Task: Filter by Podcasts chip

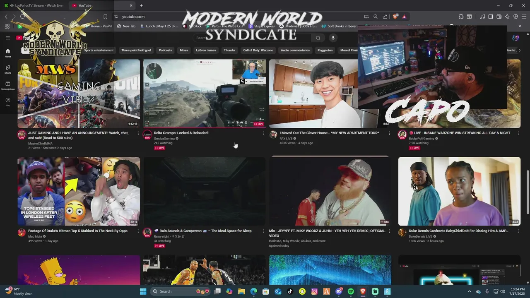Action: pos(165,50)
